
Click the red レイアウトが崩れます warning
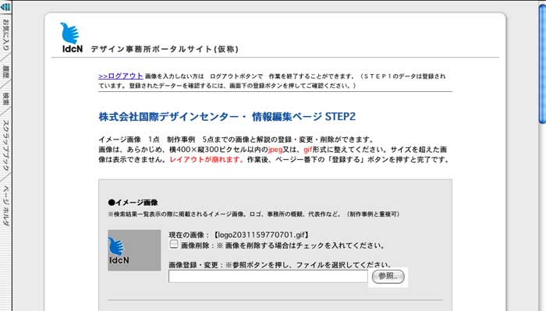[207, 160]
